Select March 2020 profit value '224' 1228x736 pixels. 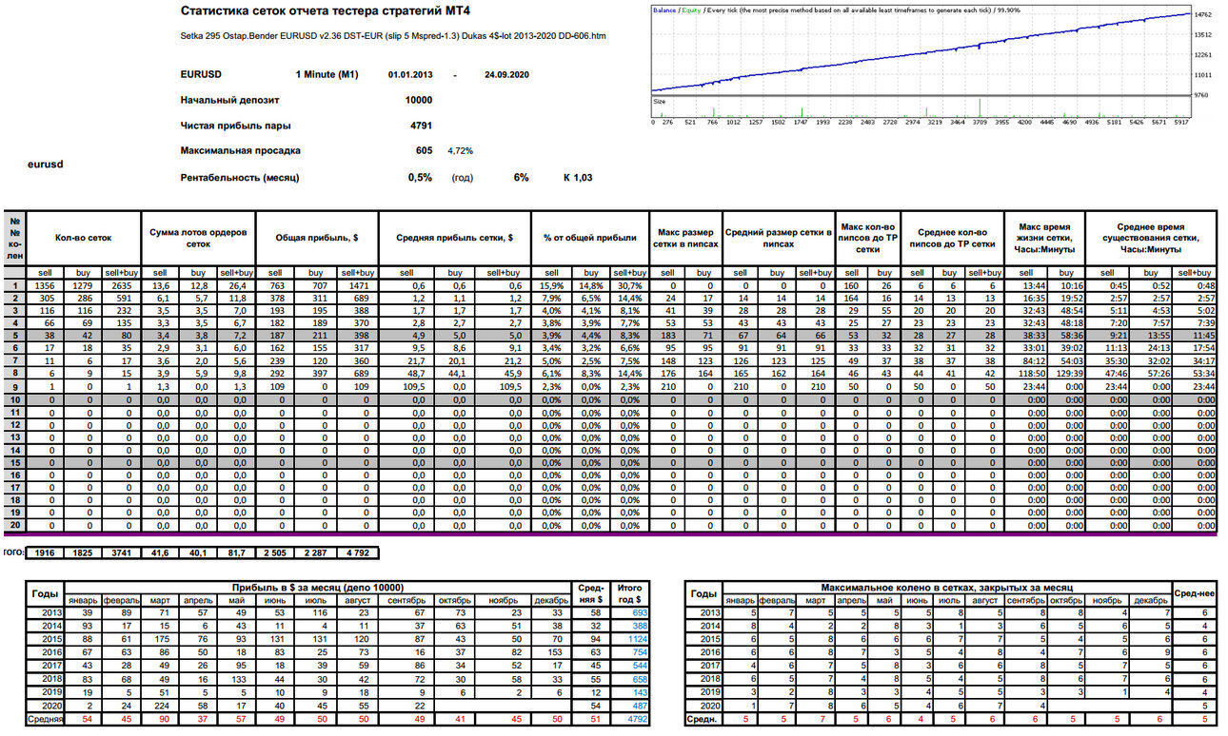point(158,707)
